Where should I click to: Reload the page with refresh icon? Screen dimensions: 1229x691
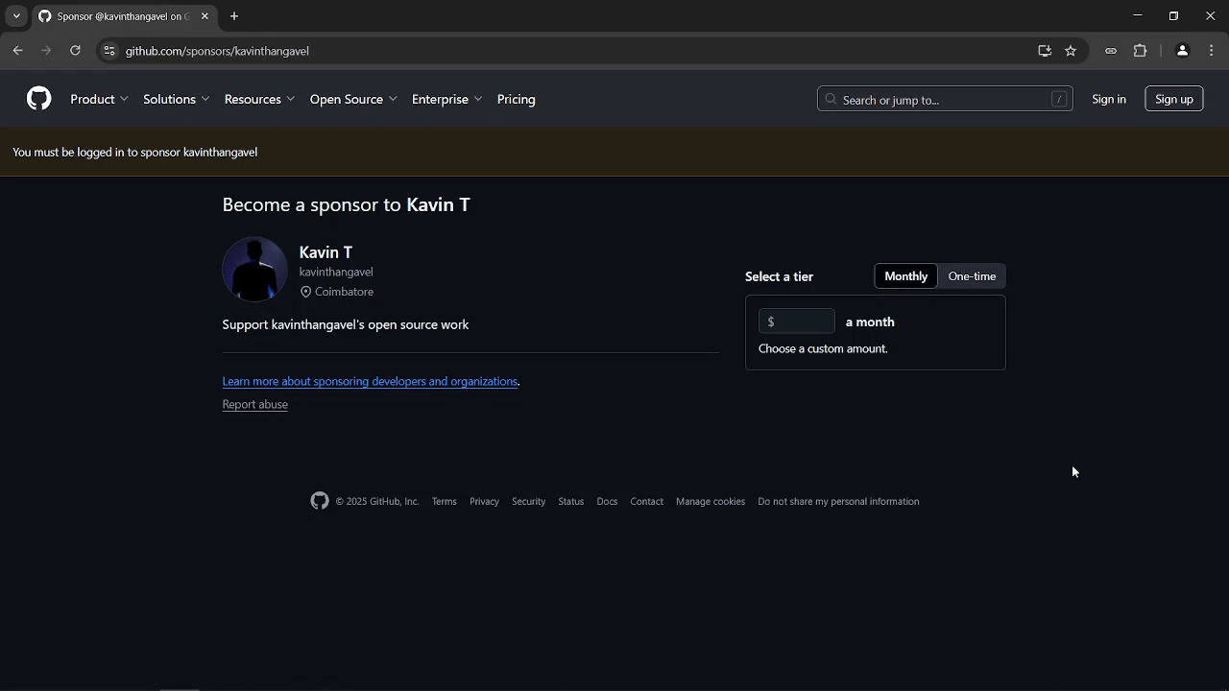(x=75, y=51)
